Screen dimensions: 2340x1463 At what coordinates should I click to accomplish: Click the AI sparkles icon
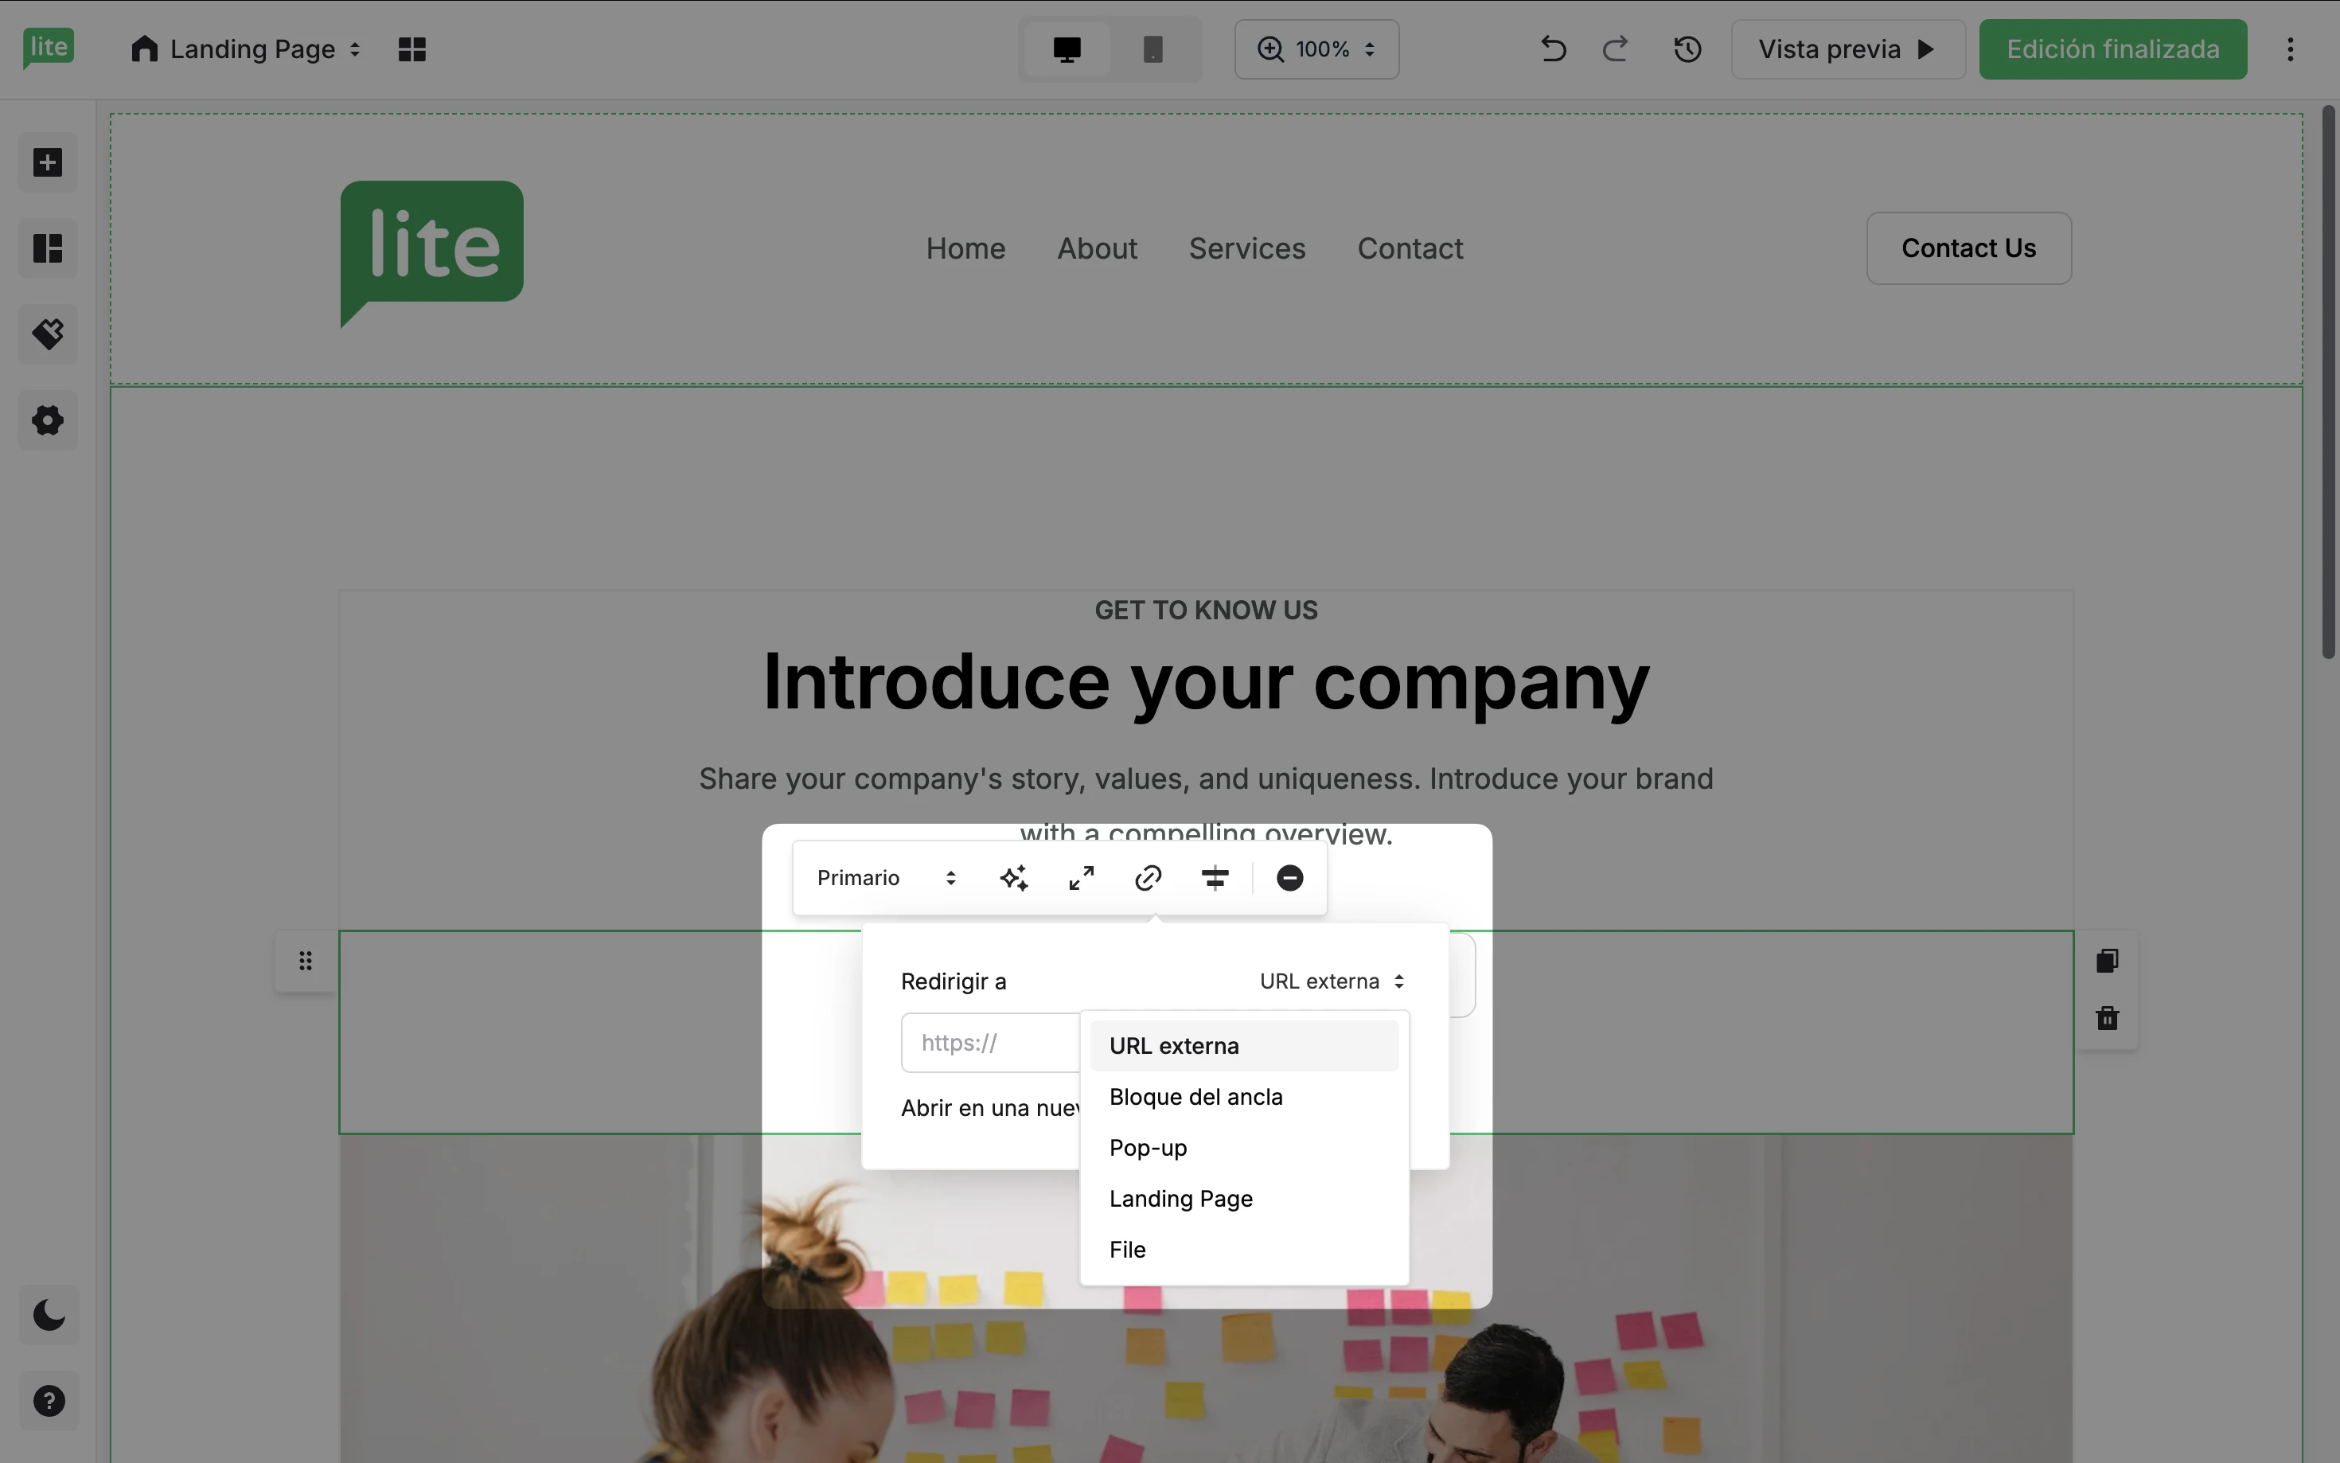point(1014,879)
